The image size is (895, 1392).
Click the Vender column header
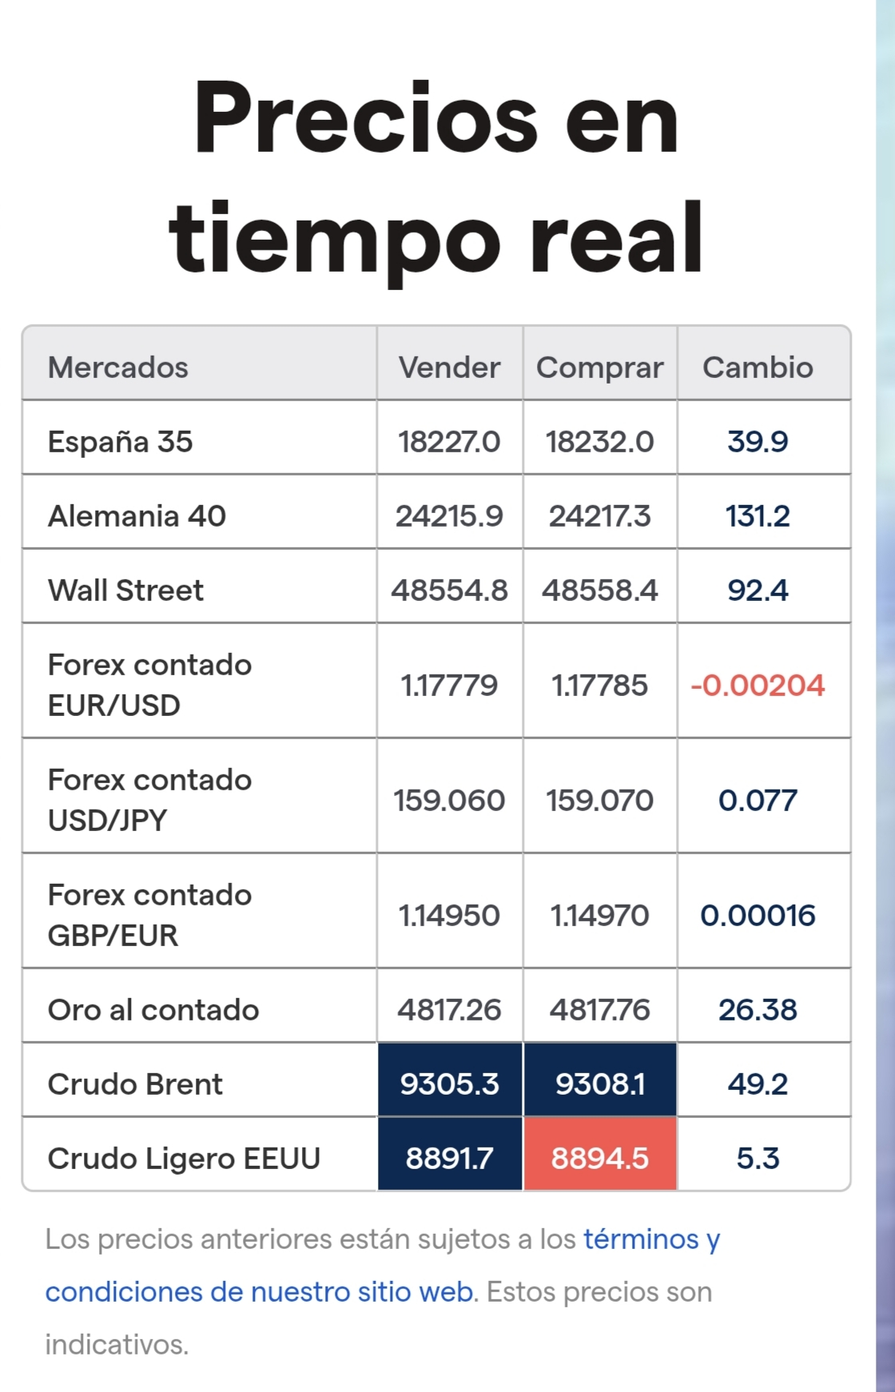[449, 367]
